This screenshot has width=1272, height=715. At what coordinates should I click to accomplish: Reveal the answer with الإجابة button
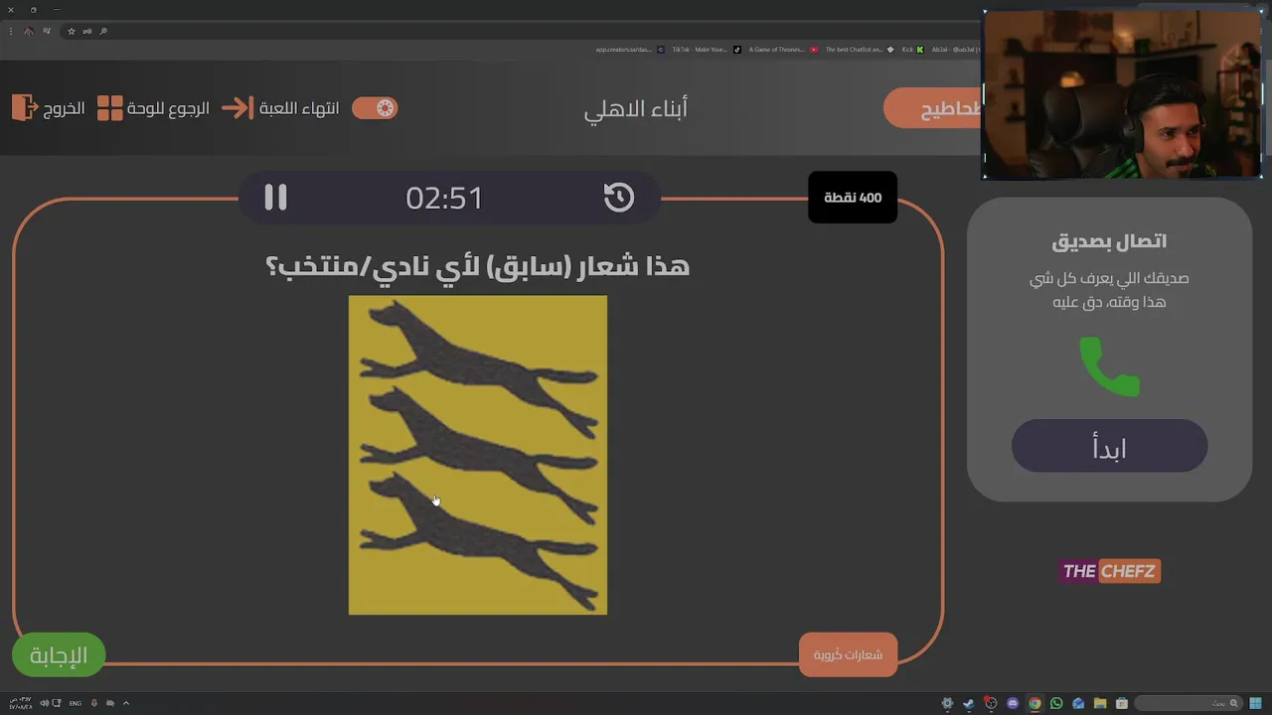[x=59, y=655]
